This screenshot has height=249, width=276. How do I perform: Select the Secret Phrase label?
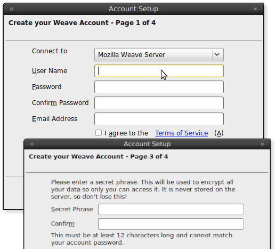(72, 209)
